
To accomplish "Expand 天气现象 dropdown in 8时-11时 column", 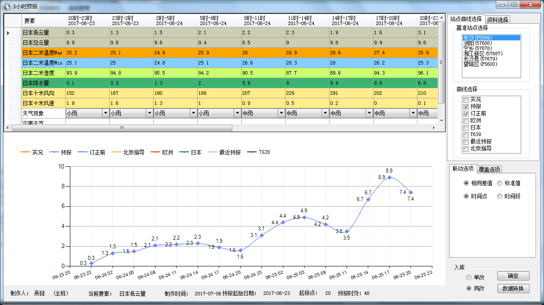I will (281, 113).
